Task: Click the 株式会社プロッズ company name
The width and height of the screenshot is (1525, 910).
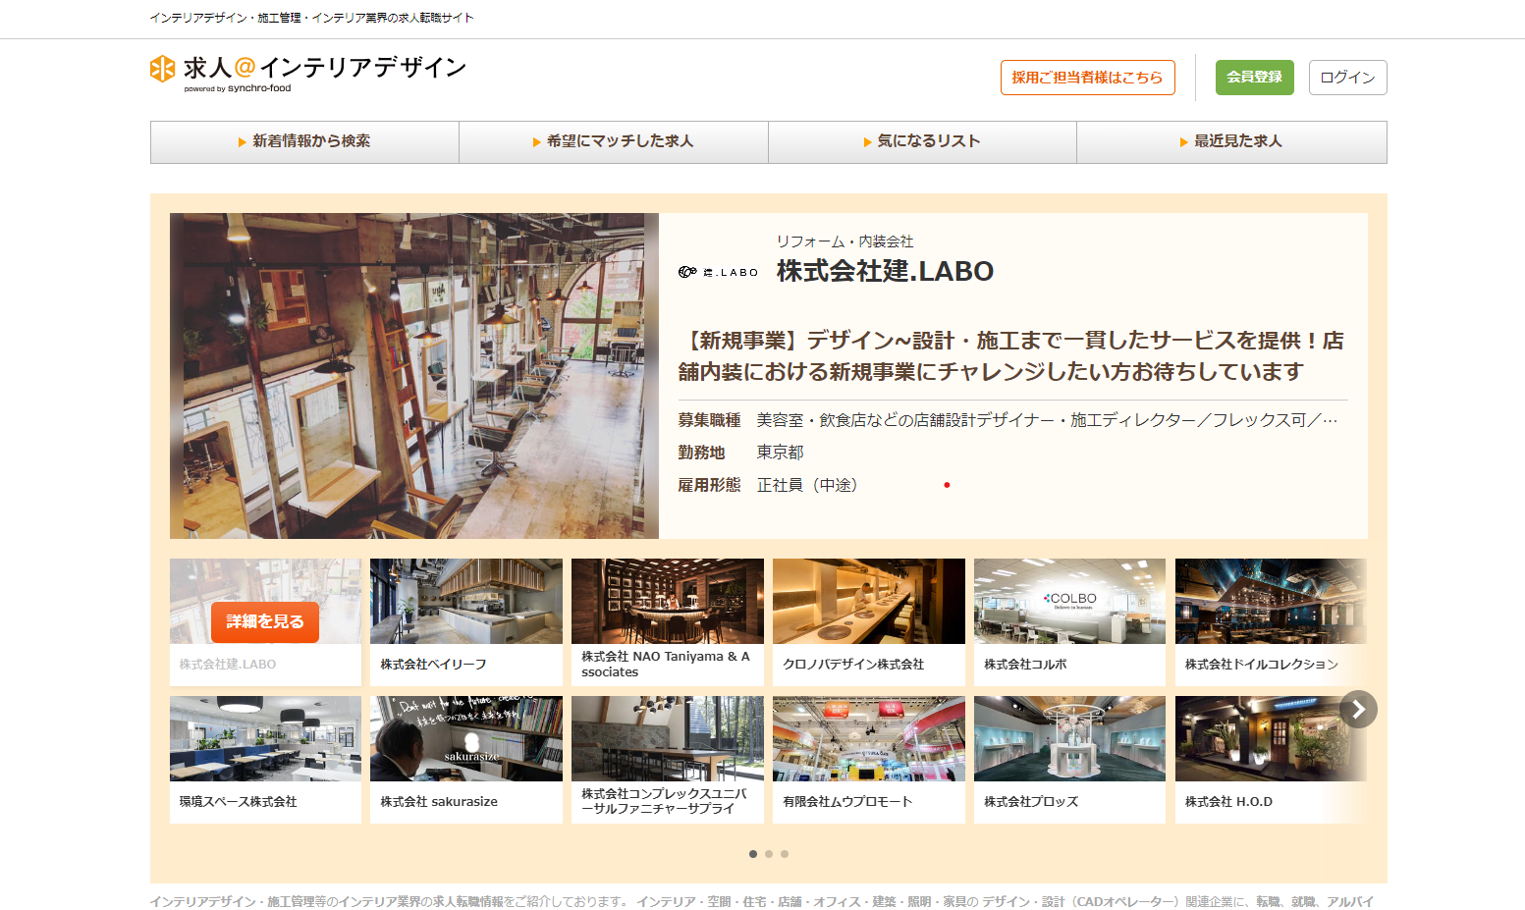Action: [1031, 802]
